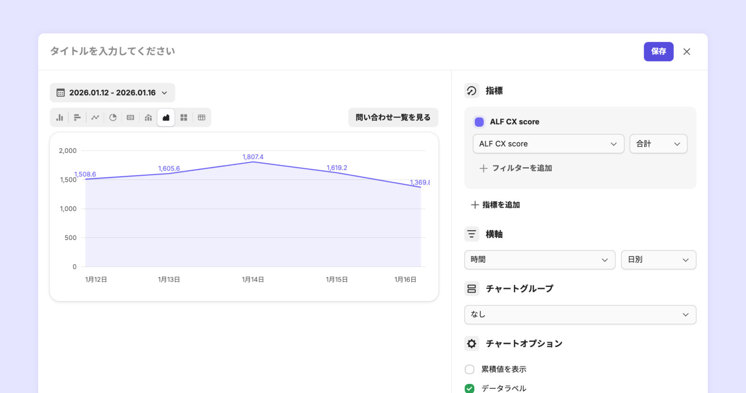Click the title input タイトルを入力してください

point(113,51)
